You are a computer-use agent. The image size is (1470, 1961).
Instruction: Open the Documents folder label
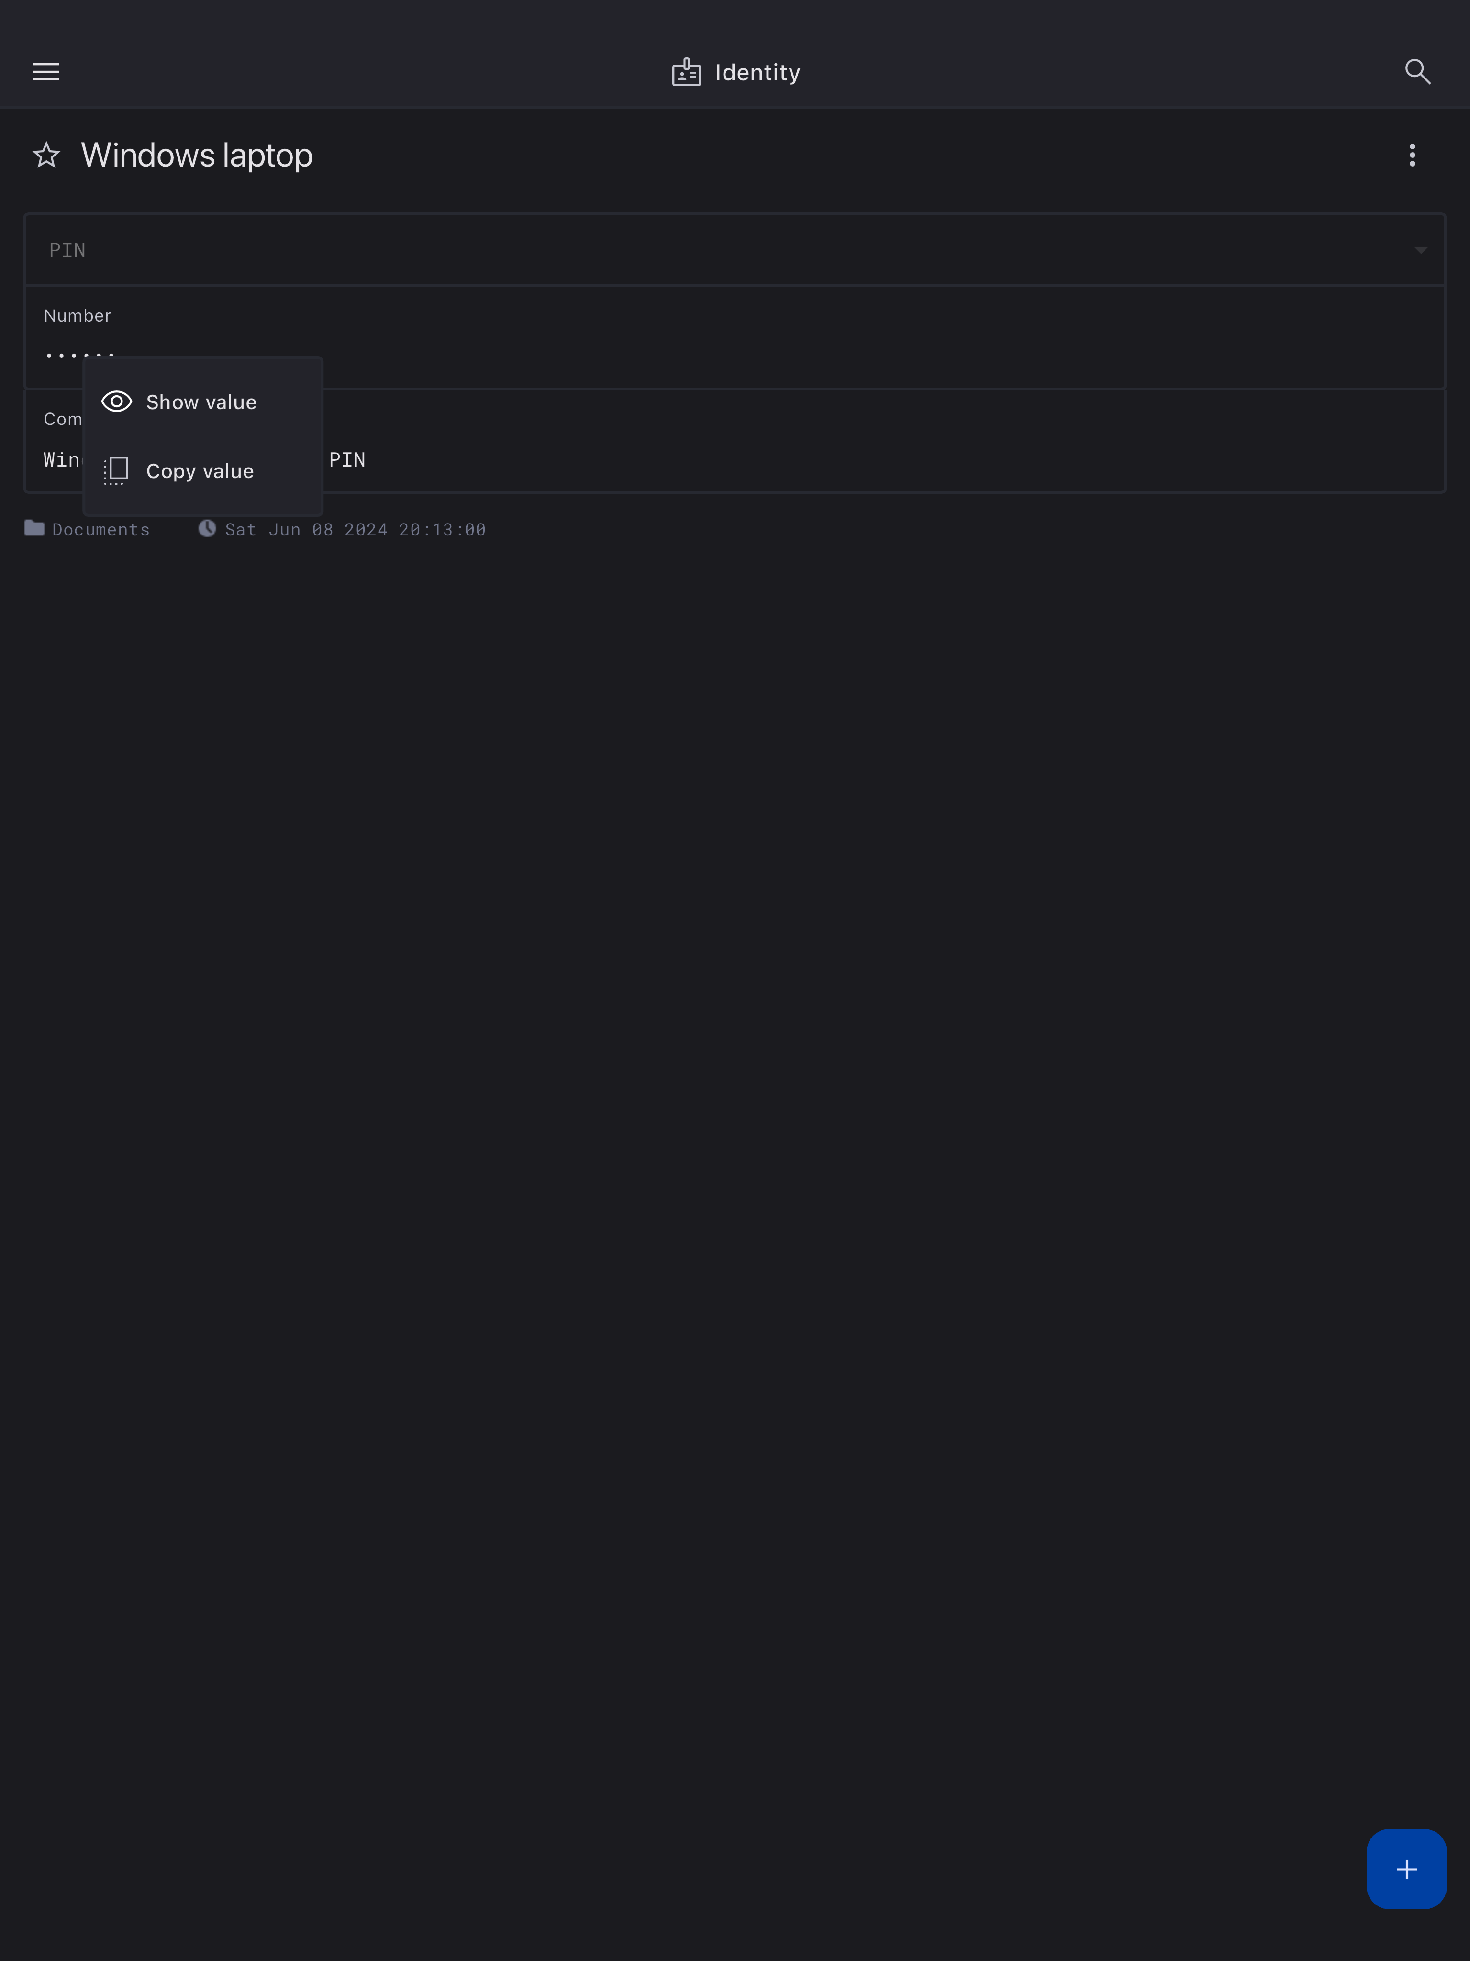click(101, 529)
